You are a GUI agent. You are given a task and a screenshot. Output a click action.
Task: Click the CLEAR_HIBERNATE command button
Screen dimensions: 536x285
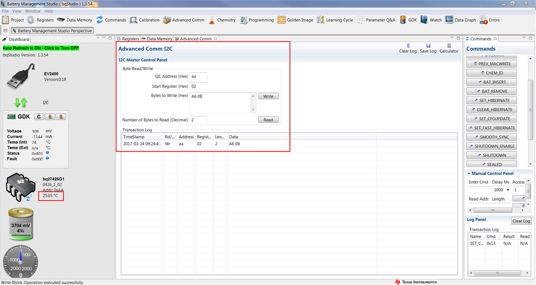tap(492, 109)
